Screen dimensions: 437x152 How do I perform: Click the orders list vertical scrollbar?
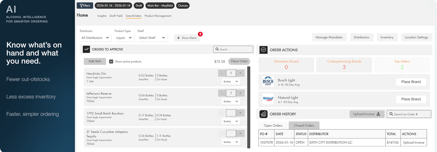[249, 107]
